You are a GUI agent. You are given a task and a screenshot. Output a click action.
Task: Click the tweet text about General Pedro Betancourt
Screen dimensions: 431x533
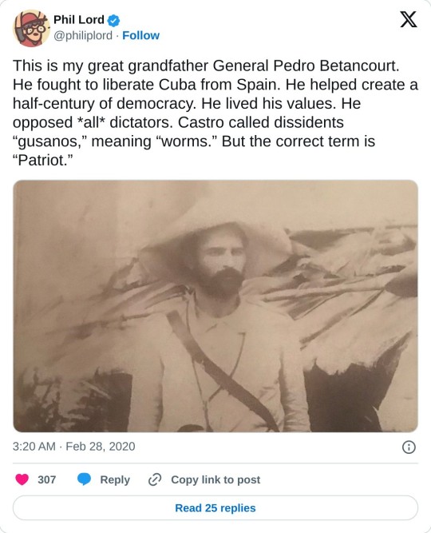pyautogui.click(x=215, y=113)
